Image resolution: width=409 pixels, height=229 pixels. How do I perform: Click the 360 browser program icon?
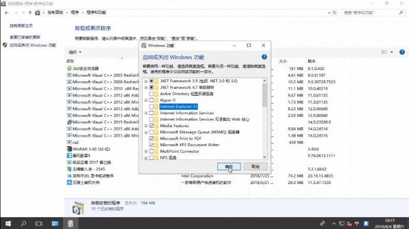(69, 68)
